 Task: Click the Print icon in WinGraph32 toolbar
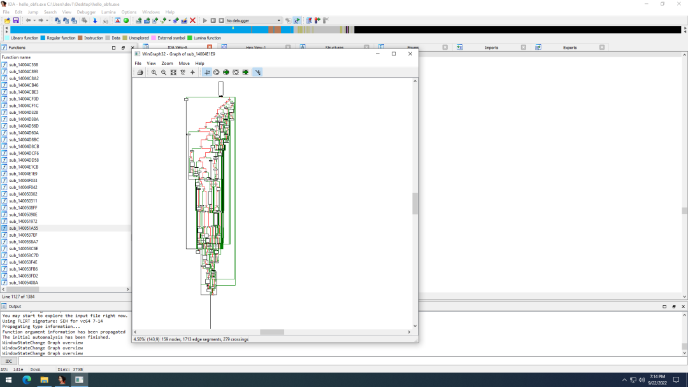(140, 73)
